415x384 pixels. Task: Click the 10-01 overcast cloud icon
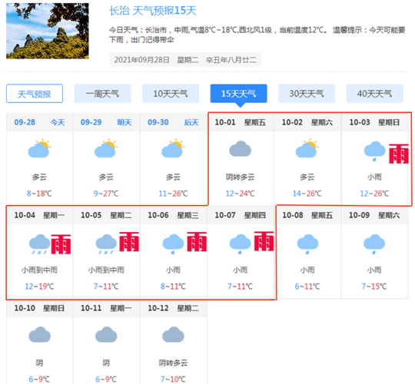click(240, 149)
